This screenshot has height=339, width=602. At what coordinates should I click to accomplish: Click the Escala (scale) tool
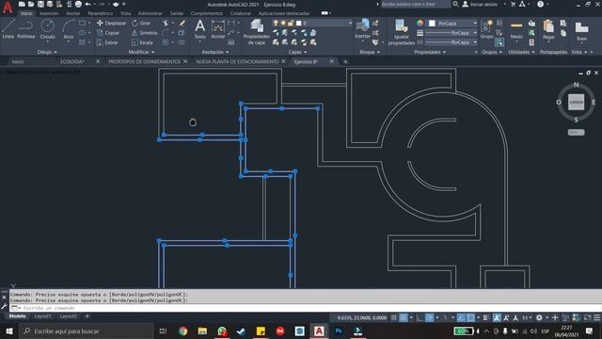142,42
